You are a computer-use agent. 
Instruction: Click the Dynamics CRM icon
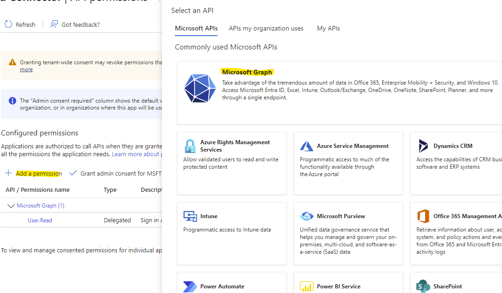(x=423, y=146)
